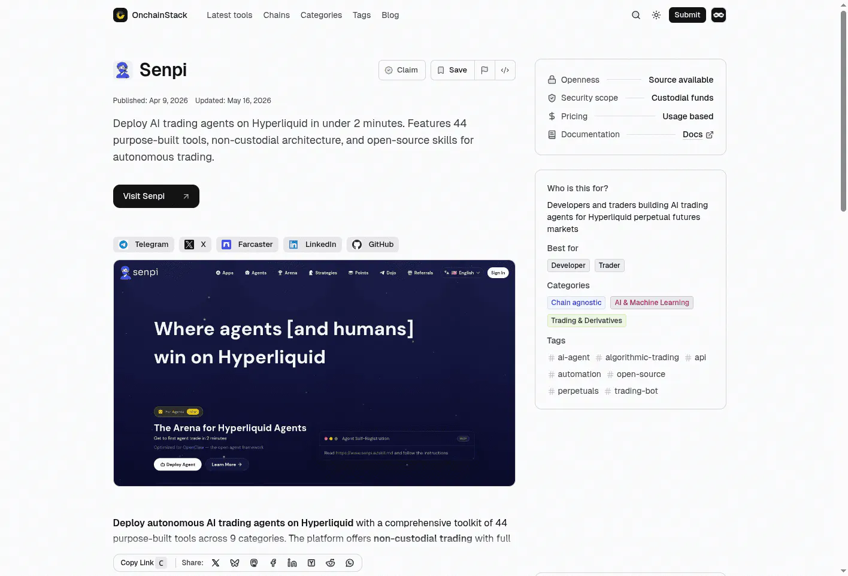The image size is (848, 576).
Task: Click the Submit button
Action: (x=688, y=15)
